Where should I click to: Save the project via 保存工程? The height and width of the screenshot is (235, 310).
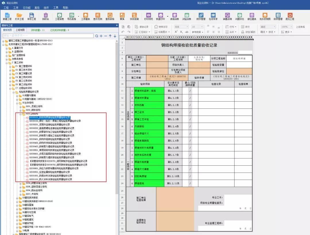click(x=32, y=16)
